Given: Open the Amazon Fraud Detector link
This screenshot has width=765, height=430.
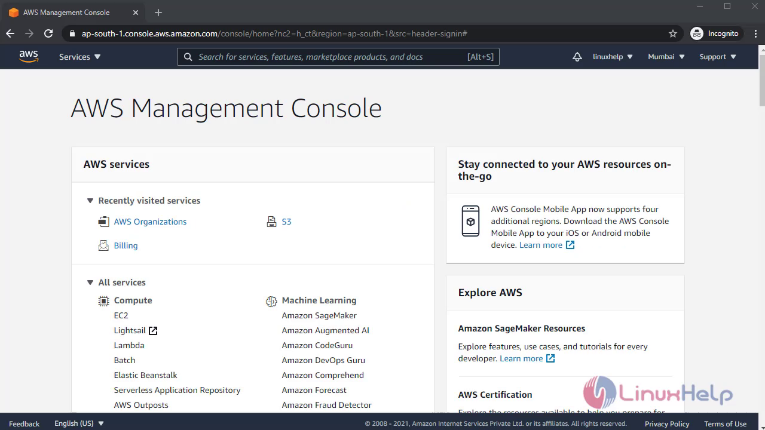Looking at the screenshot, I should pos(327,405).
